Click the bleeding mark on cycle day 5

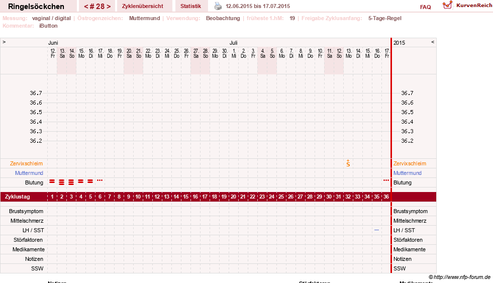coord(90,181)
